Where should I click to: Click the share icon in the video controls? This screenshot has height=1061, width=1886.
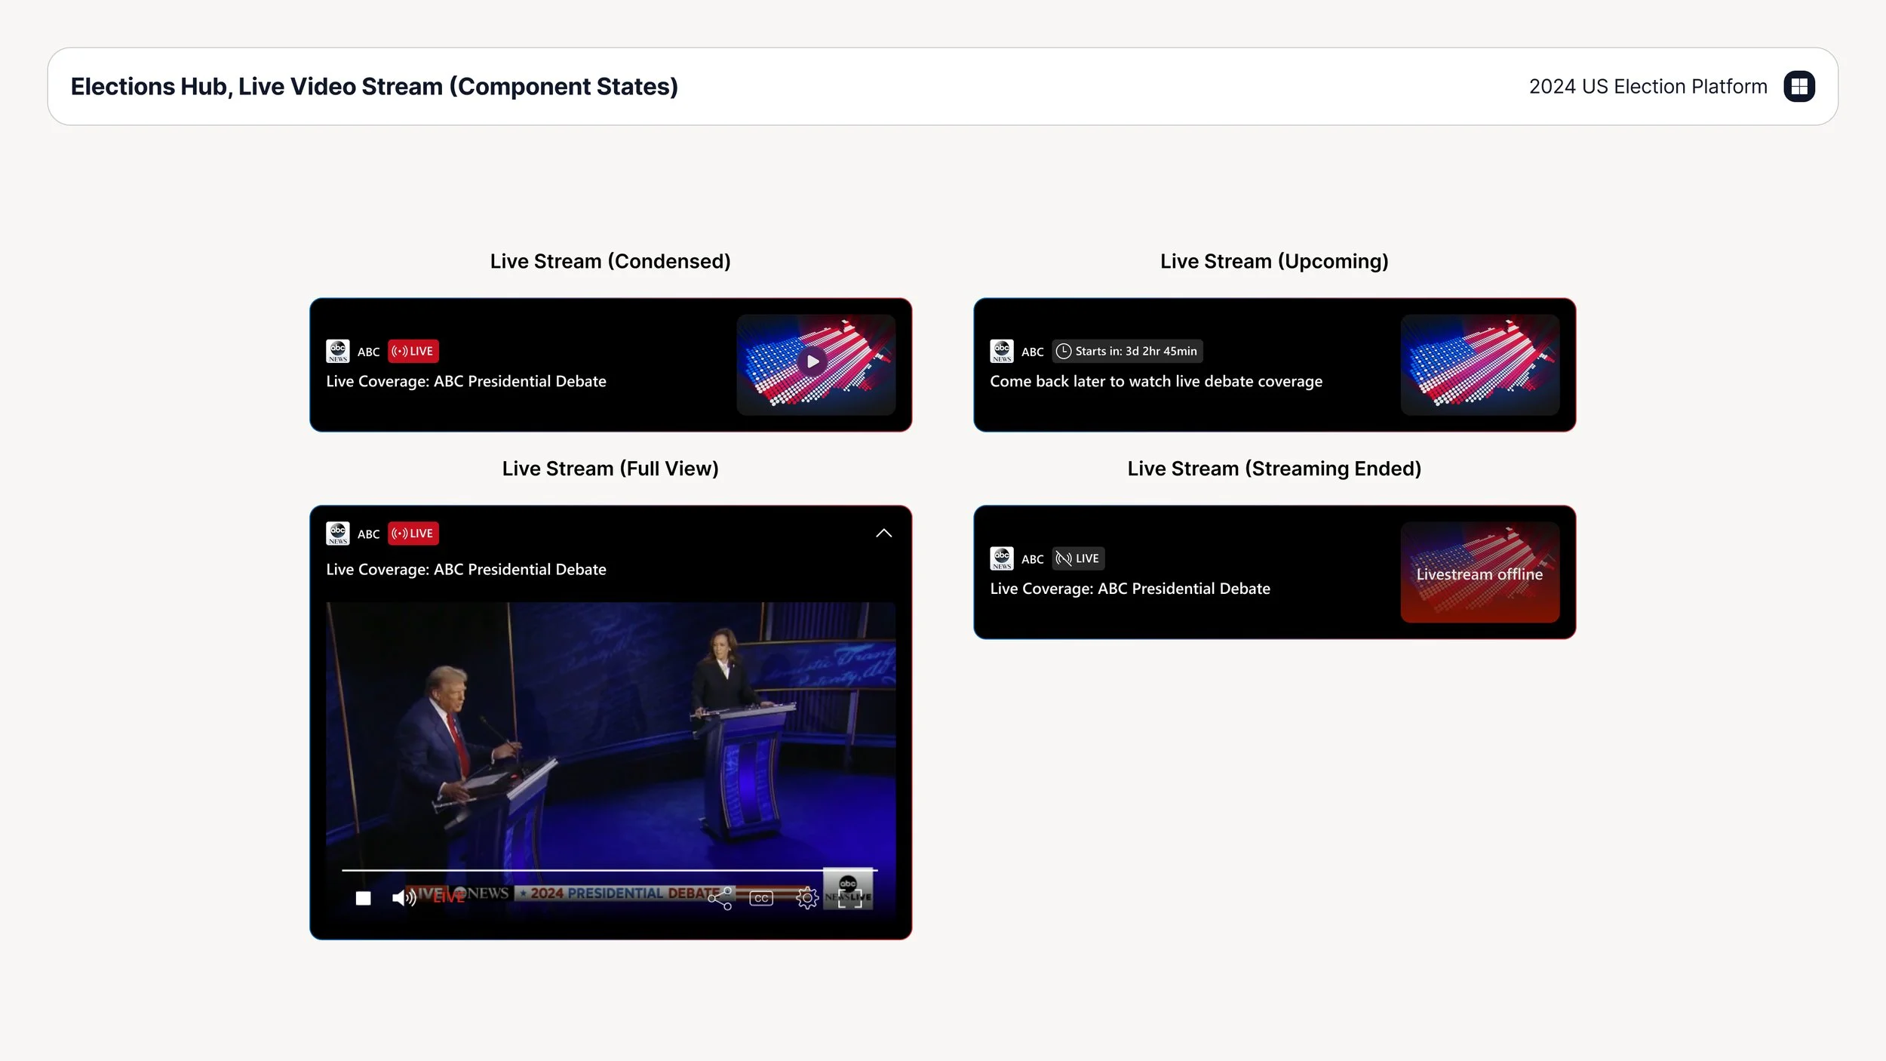tap(720, 898)
